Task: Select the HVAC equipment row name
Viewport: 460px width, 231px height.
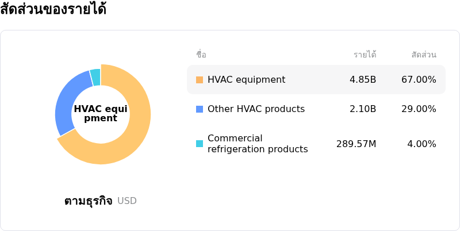Action: [246, 80]
